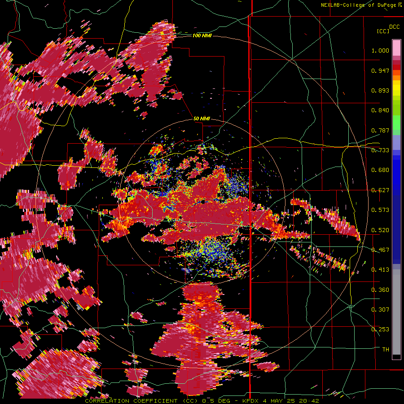The image size is (404, 404).
Task: Click the 0.787 legend value
Action: [380, 130]
